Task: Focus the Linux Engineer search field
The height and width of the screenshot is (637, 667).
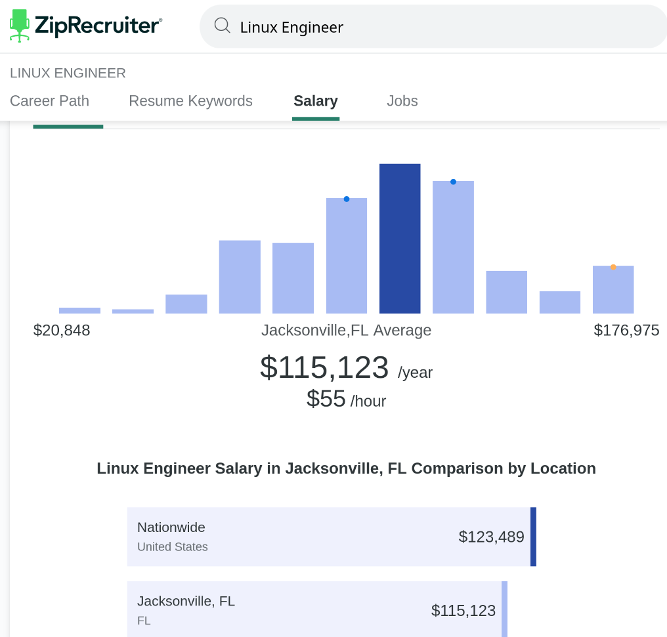Action: click(433, 27)
